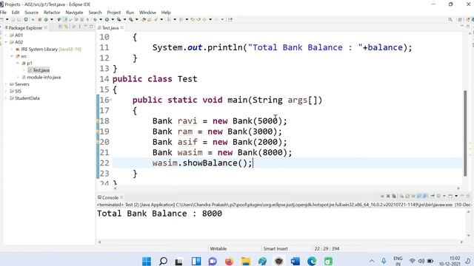Click Remove All Terminated Launches in Console
This screenshot has width=474, height=266.
394,197
